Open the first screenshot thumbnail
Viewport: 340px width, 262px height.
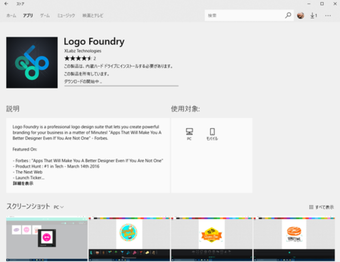click(x=46, y=239)
